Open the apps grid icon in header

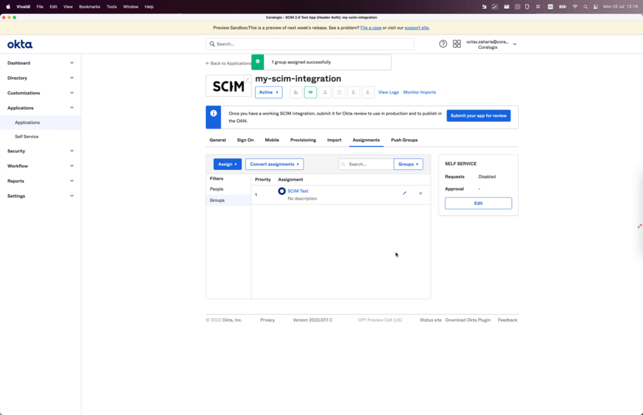click(x=457, y=44)
